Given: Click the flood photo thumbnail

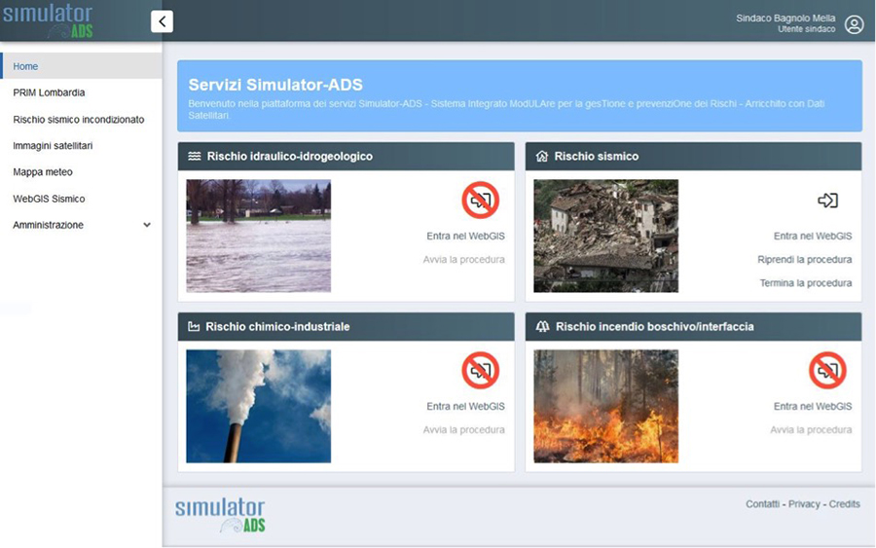Looking at the screenshot, I should [x=259, y=236].
